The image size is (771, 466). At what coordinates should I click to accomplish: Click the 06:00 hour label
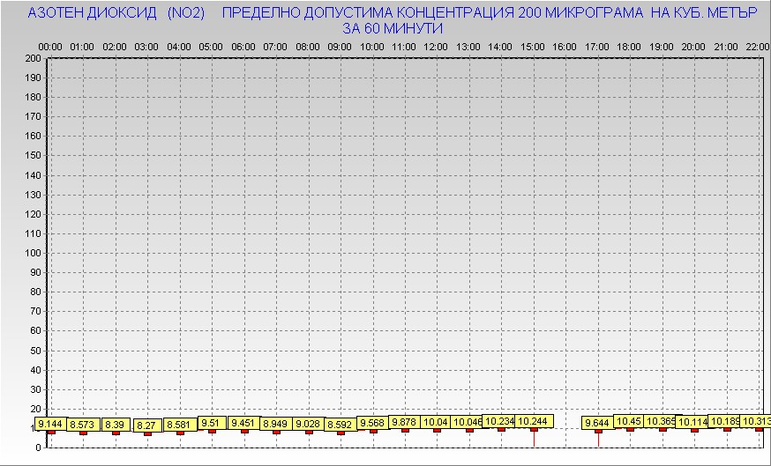click(243, 46)
